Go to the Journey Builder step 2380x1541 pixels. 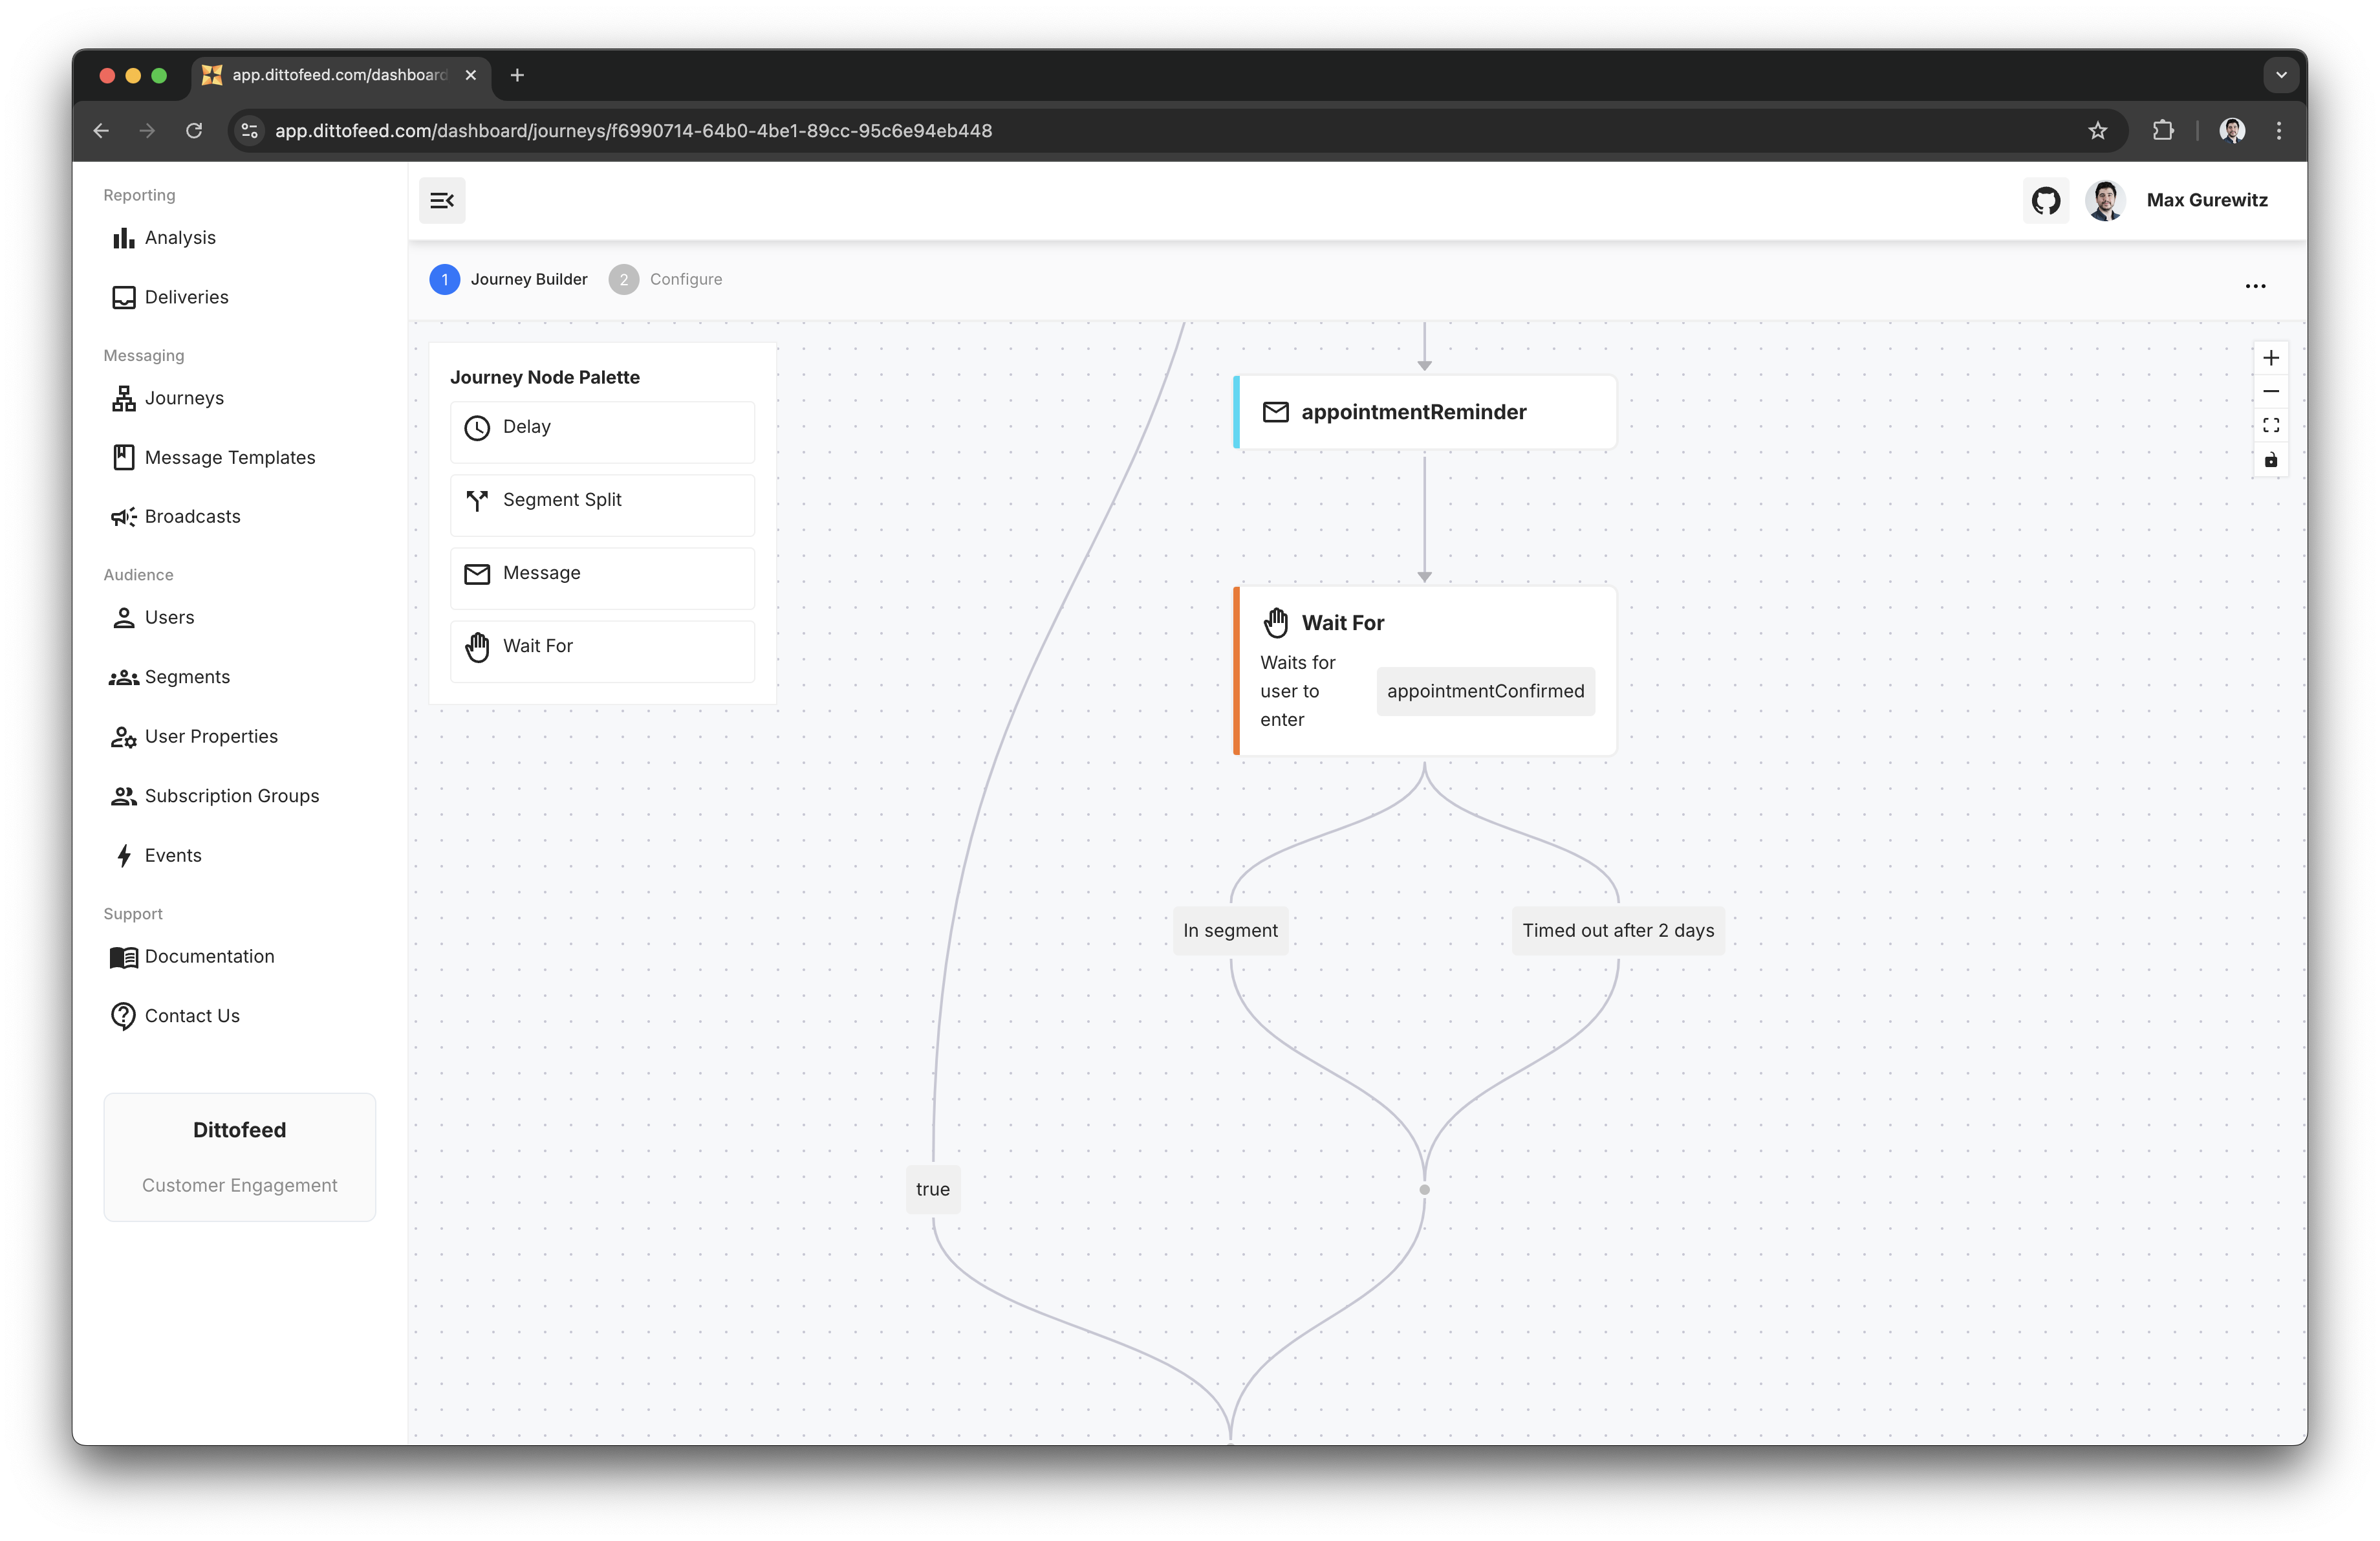coord(509,280)
